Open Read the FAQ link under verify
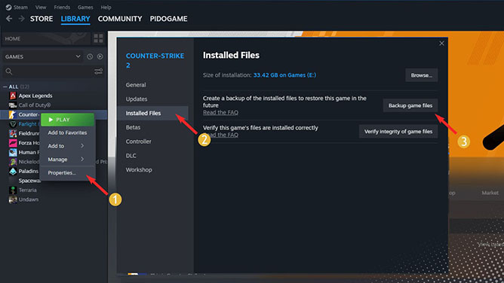504x283 pixels. (220, 135)
